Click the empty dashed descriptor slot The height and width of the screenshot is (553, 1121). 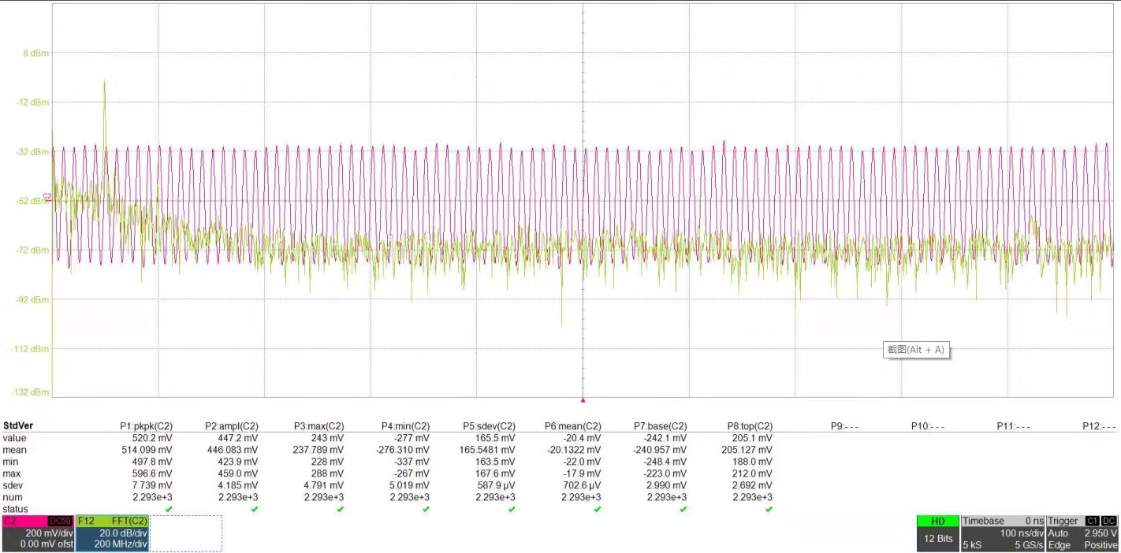pyautogui.click(x=186, y=533)
